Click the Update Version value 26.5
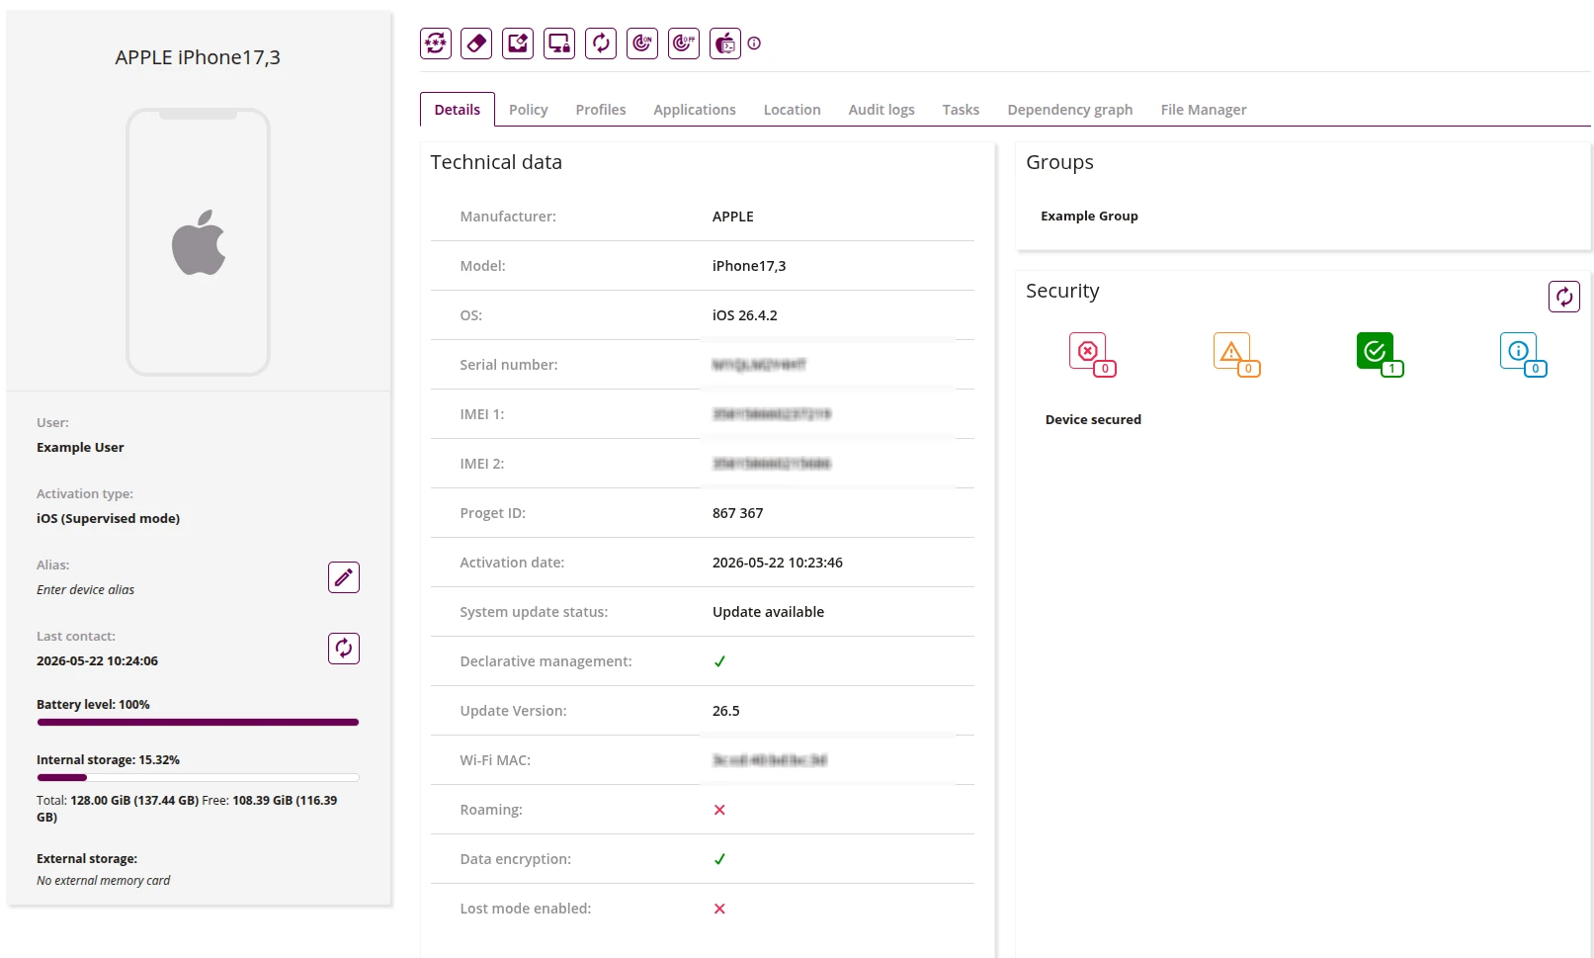Viewport: 1594px width, 958px height. point(726,711)
